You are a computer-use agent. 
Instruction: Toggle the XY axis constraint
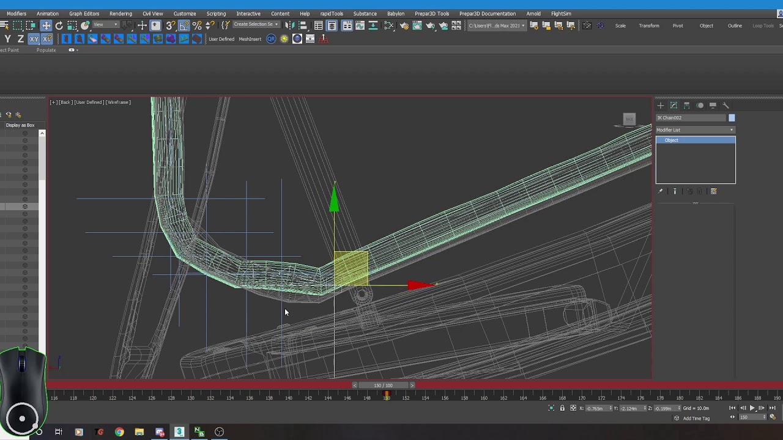pos(34,39)
